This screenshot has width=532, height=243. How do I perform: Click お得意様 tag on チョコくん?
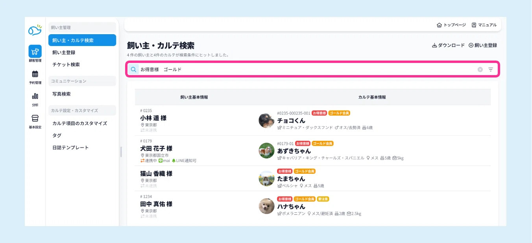click(319, 113)
